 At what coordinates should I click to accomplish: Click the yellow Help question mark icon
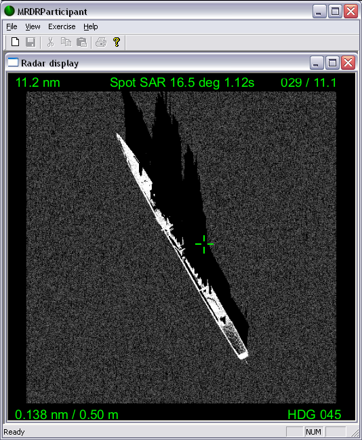(117, 42)
